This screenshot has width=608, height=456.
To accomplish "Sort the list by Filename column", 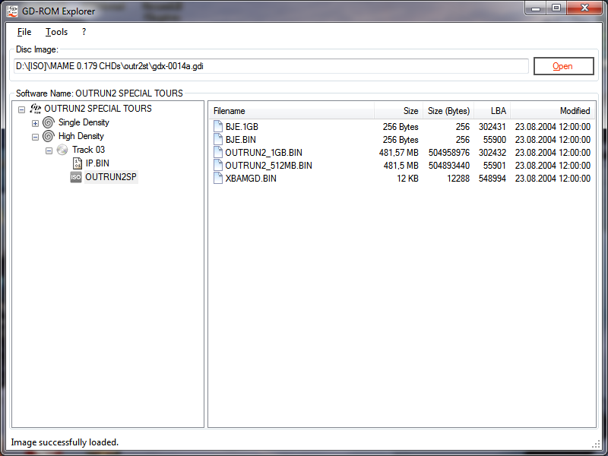I will pyautogui.click(x=291, y=111).
